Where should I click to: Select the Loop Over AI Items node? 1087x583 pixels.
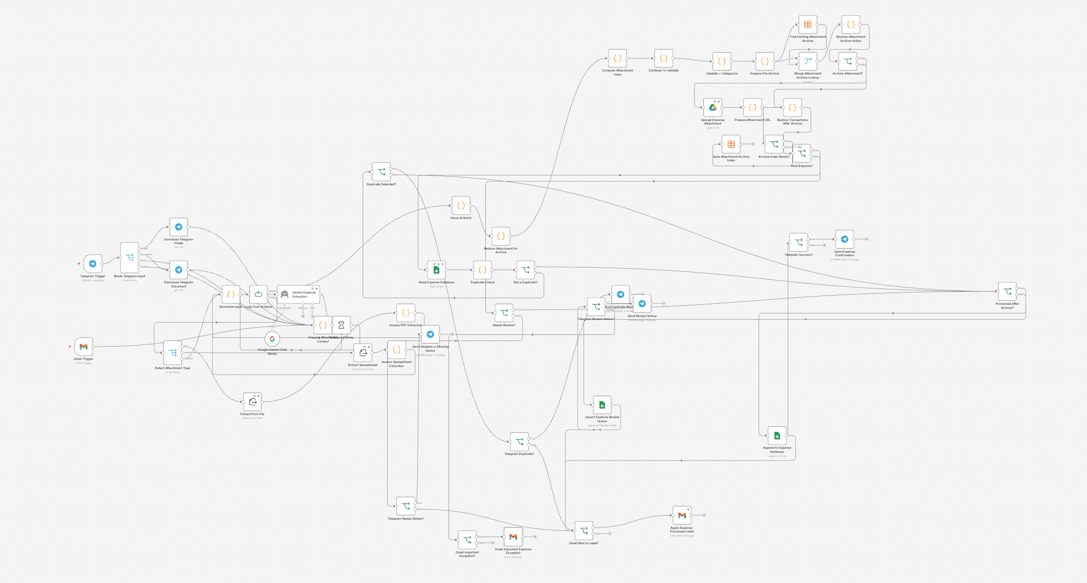[x=258, y=295]
